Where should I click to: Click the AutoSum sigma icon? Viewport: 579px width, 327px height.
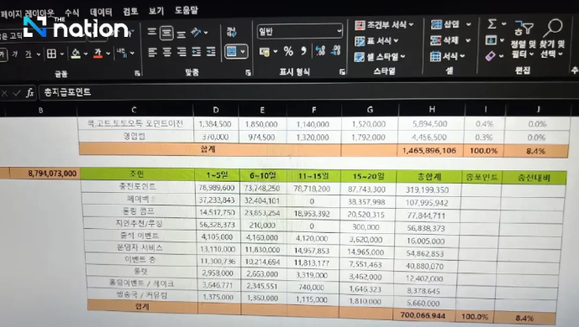(492, 24)
